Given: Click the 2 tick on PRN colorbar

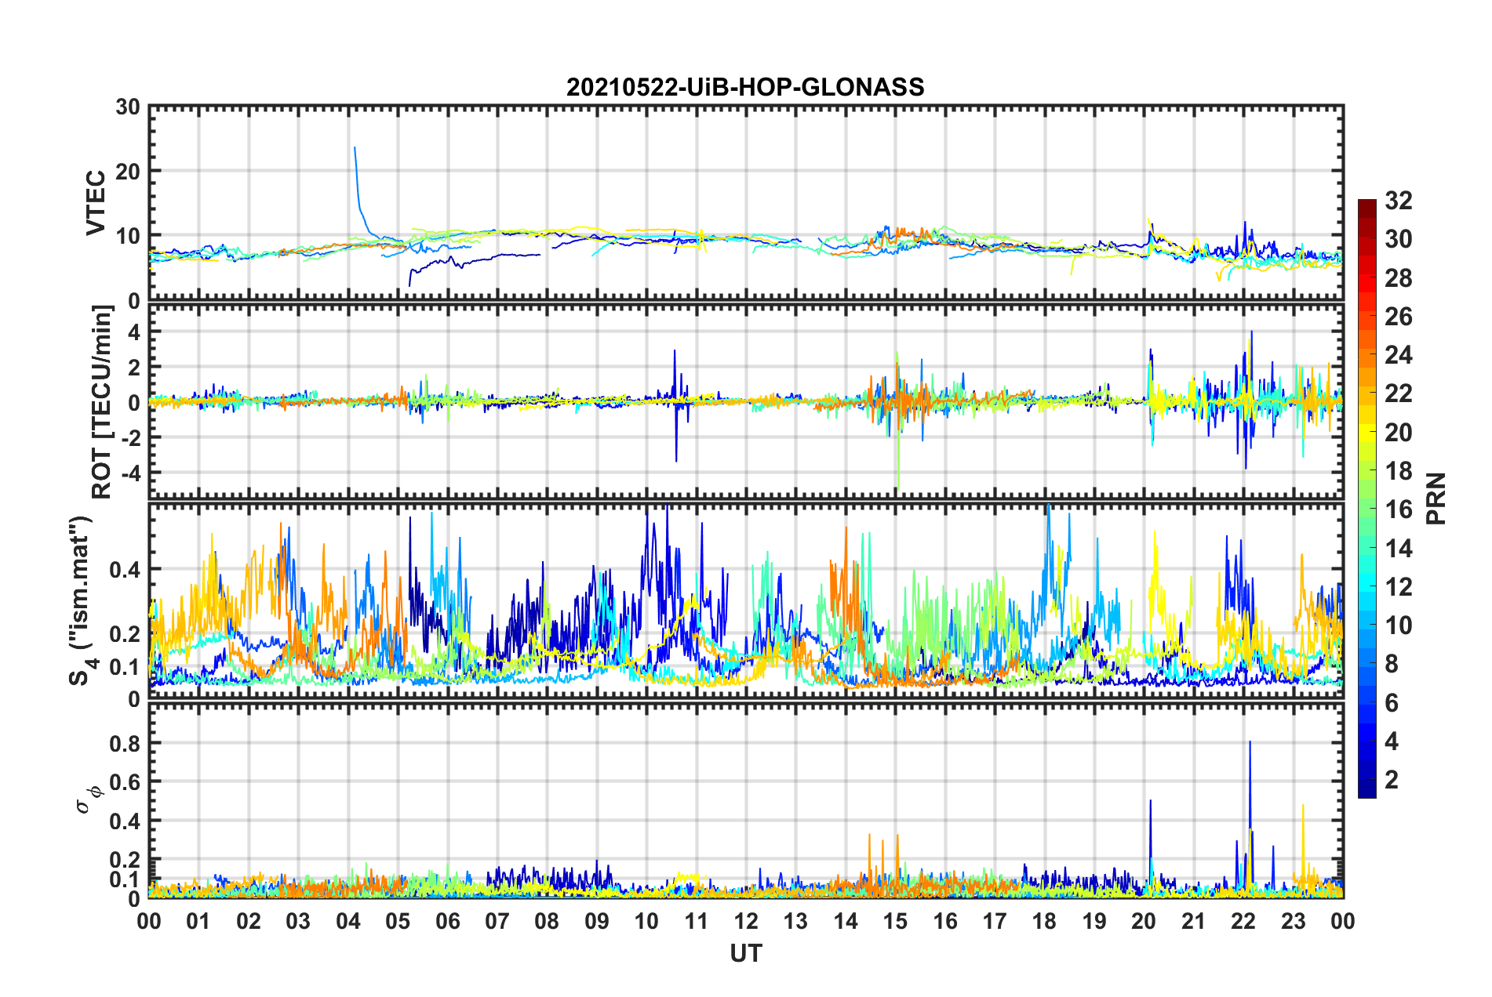Looking at the screenshot, I should 1392,779.
